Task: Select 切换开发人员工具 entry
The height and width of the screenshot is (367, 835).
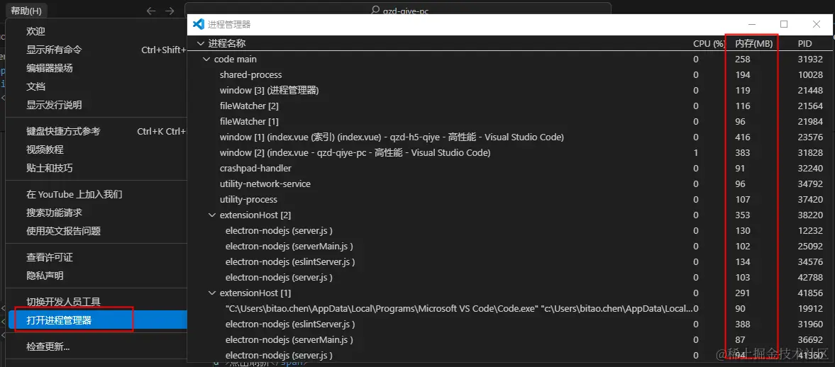Action: pyautogui.click(x=96, y=302)
